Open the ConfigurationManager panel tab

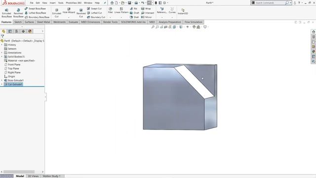pos(17,31)
